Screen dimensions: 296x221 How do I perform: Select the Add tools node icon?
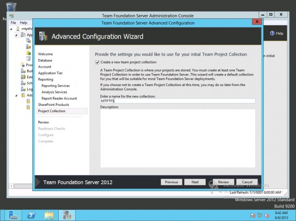click(23, 95)
